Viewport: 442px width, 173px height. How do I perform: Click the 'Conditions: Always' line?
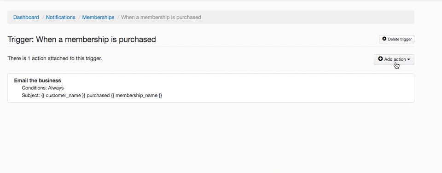[42, 88]
